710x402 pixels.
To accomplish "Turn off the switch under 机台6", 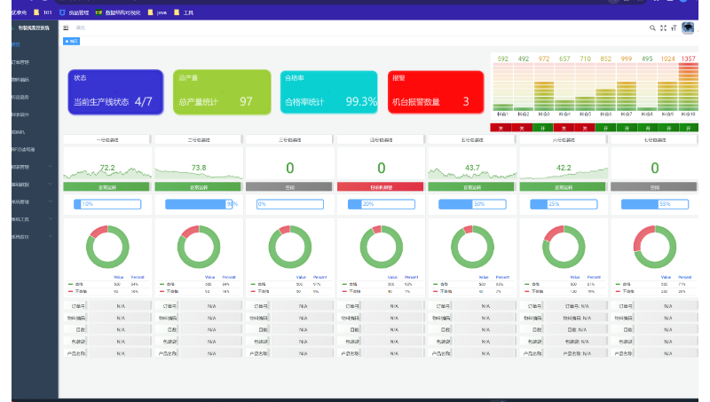I will click(605, 128).
